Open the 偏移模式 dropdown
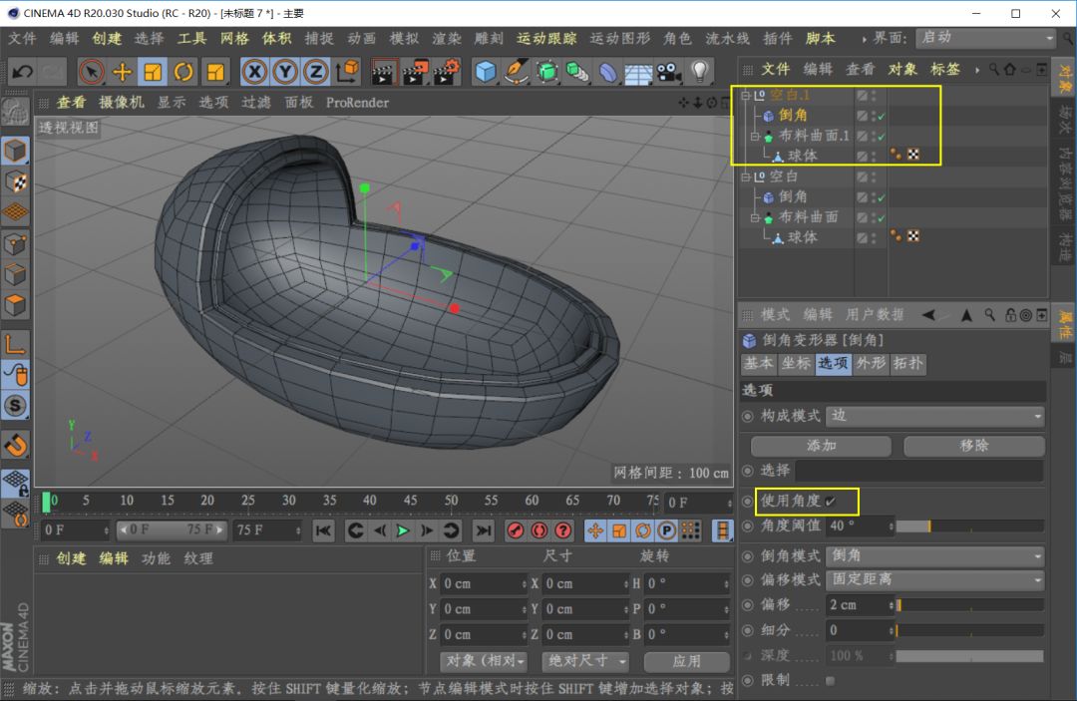 [936, 579]
